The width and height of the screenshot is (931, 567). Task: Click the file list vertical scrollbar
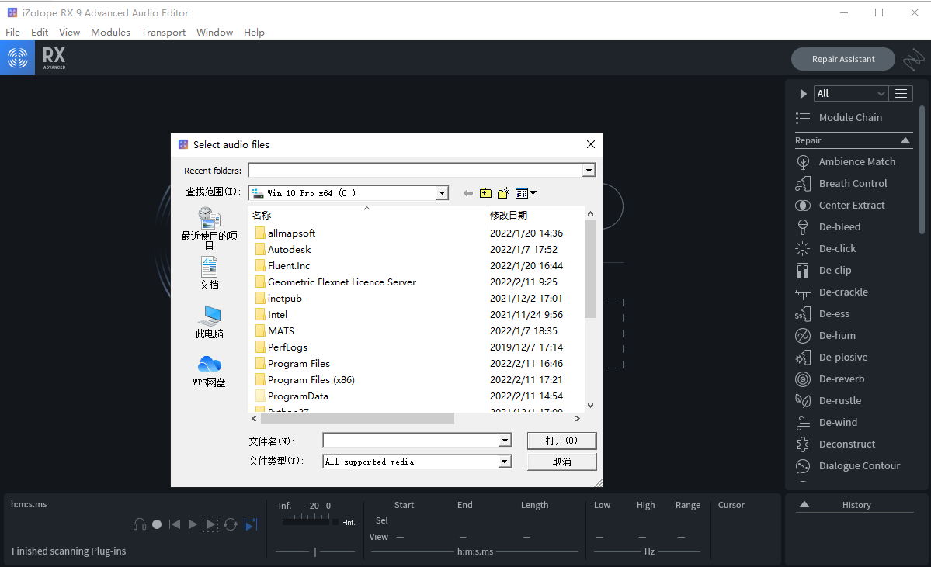590,269
